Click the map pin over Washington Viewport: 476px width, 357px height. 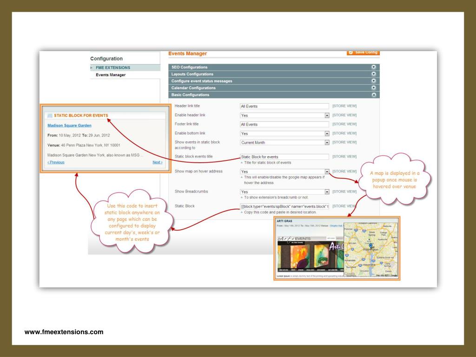click(370, 246)
